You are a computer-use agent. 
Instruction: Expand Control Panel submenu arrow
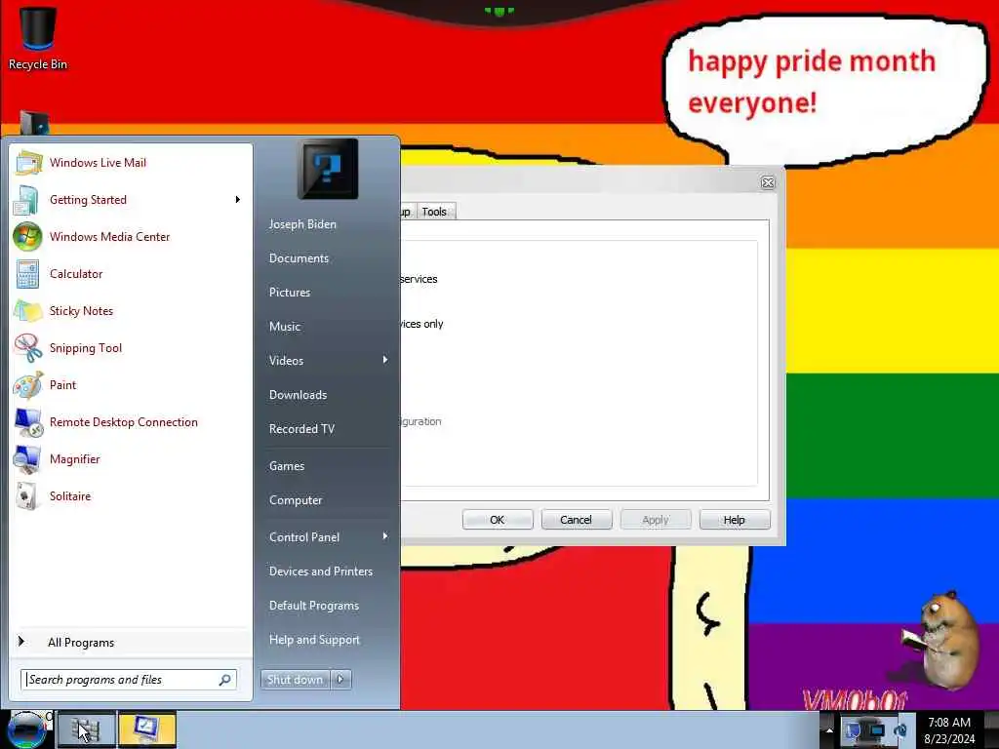click(x=384, y=536)
